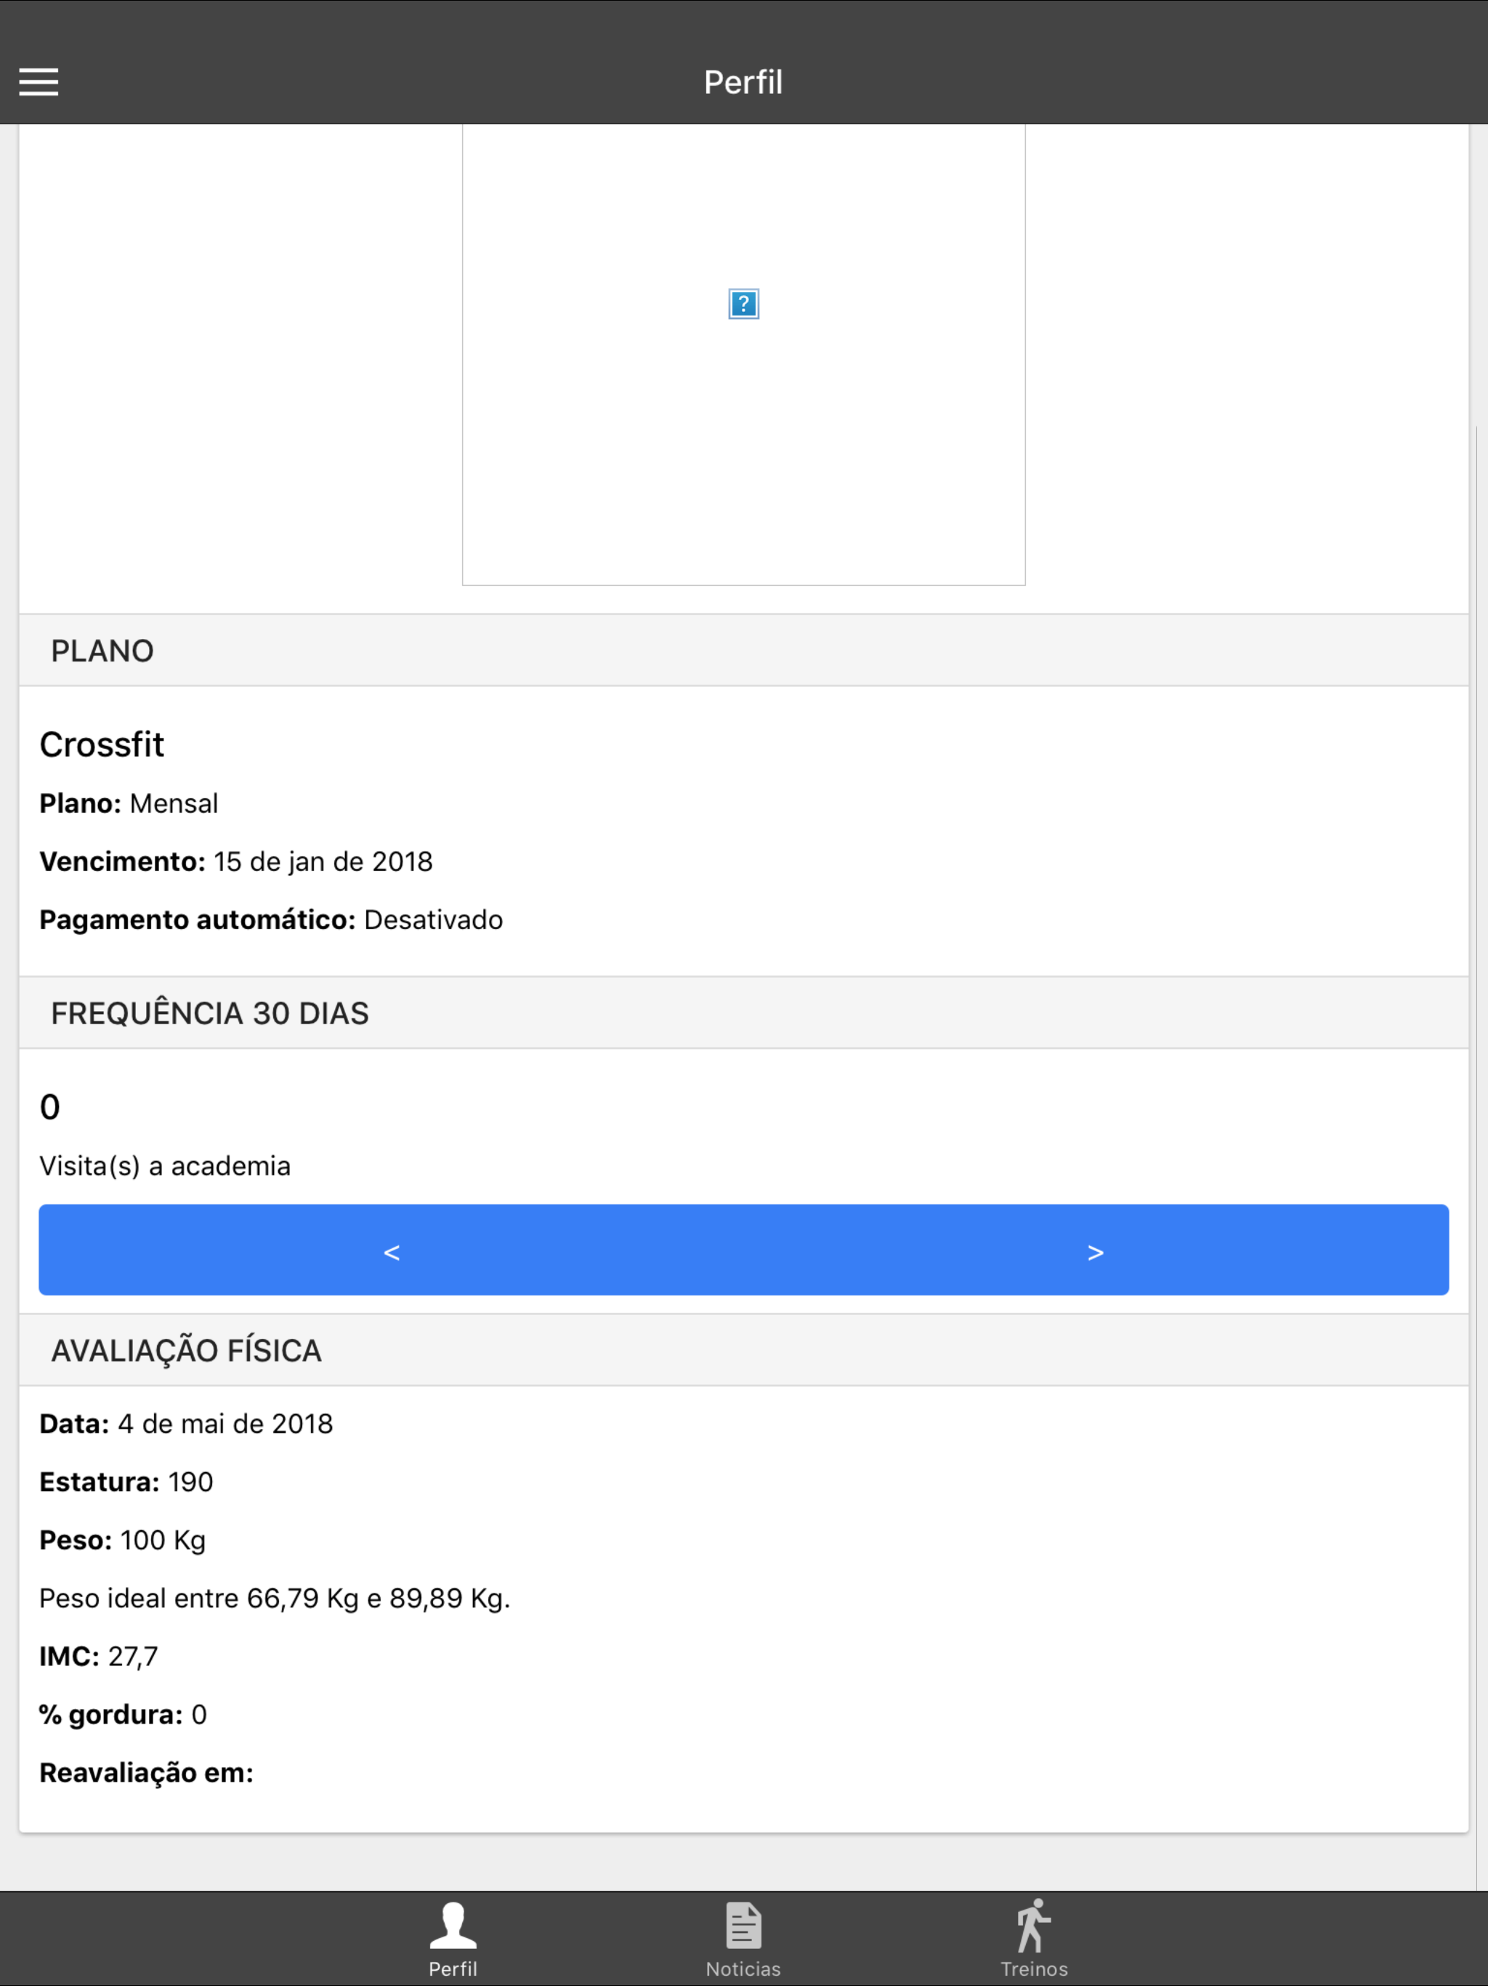Click the Perfil title in header
Viewport: 1488px width, 1986px height.
click(743, 81)
